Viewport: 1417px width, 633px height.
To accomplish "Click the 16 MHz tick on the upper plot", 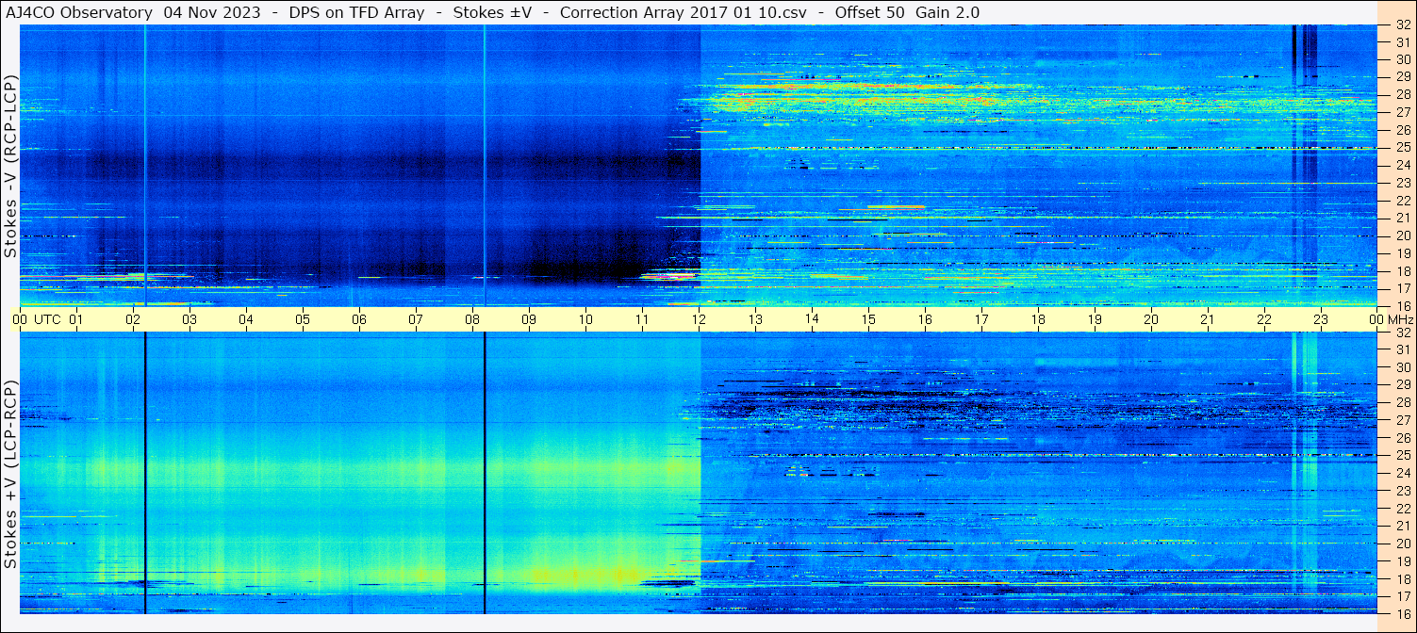I will 1402,305.
